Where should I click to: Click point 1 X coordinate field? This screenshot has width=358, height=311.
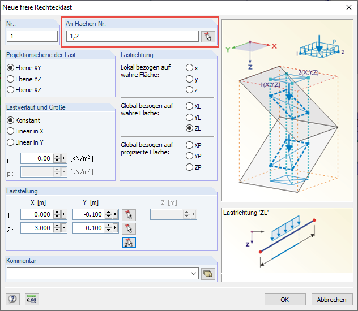pos(37,214)
